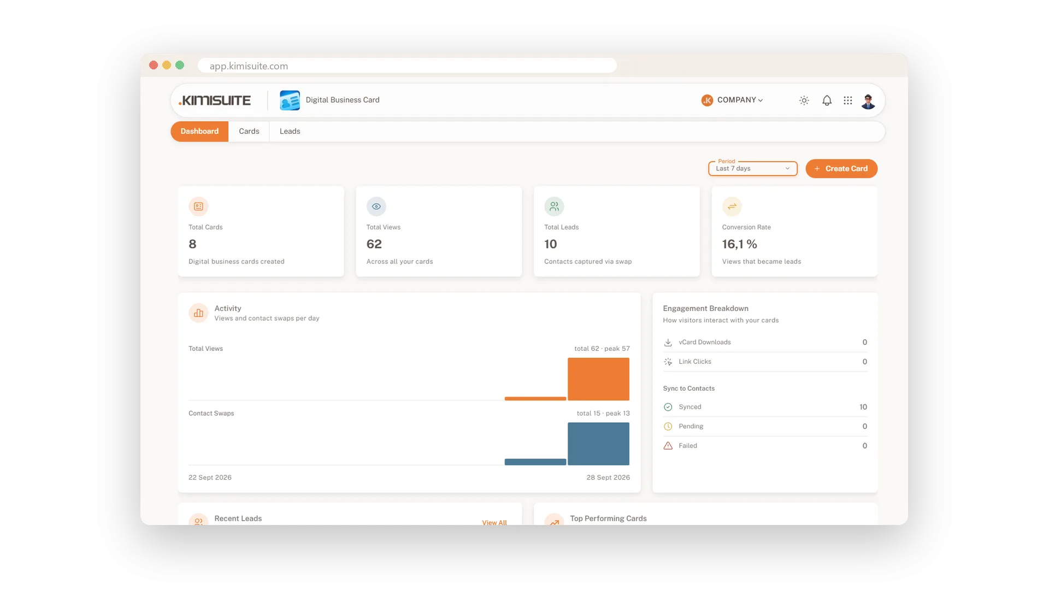Click the orange company K badge
Screen dimensions: 1049x590
(707, 101)
